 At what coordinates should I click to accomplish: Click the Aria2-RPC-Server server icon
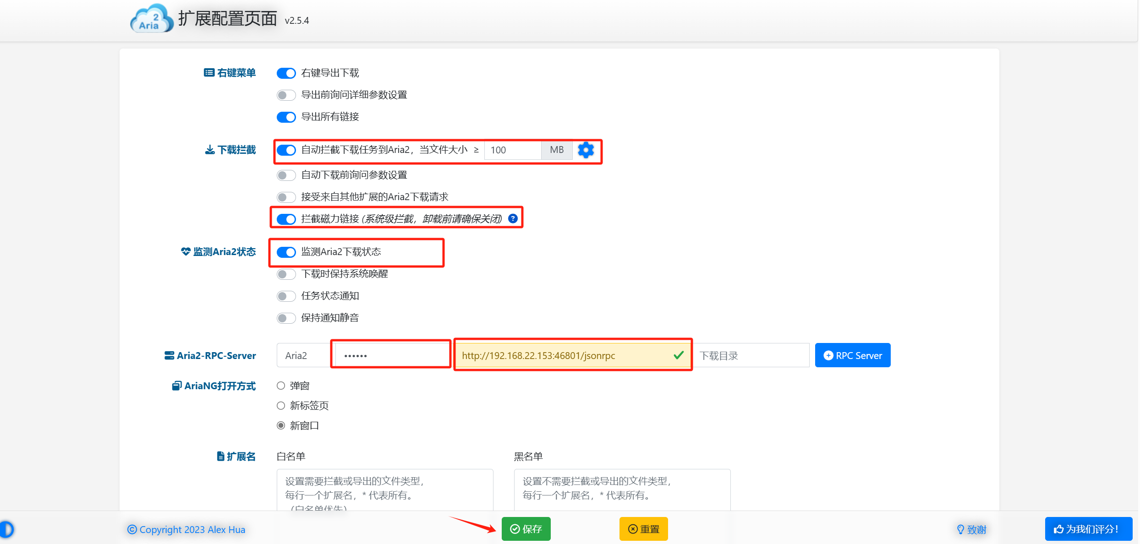click(x=169, y=355)
